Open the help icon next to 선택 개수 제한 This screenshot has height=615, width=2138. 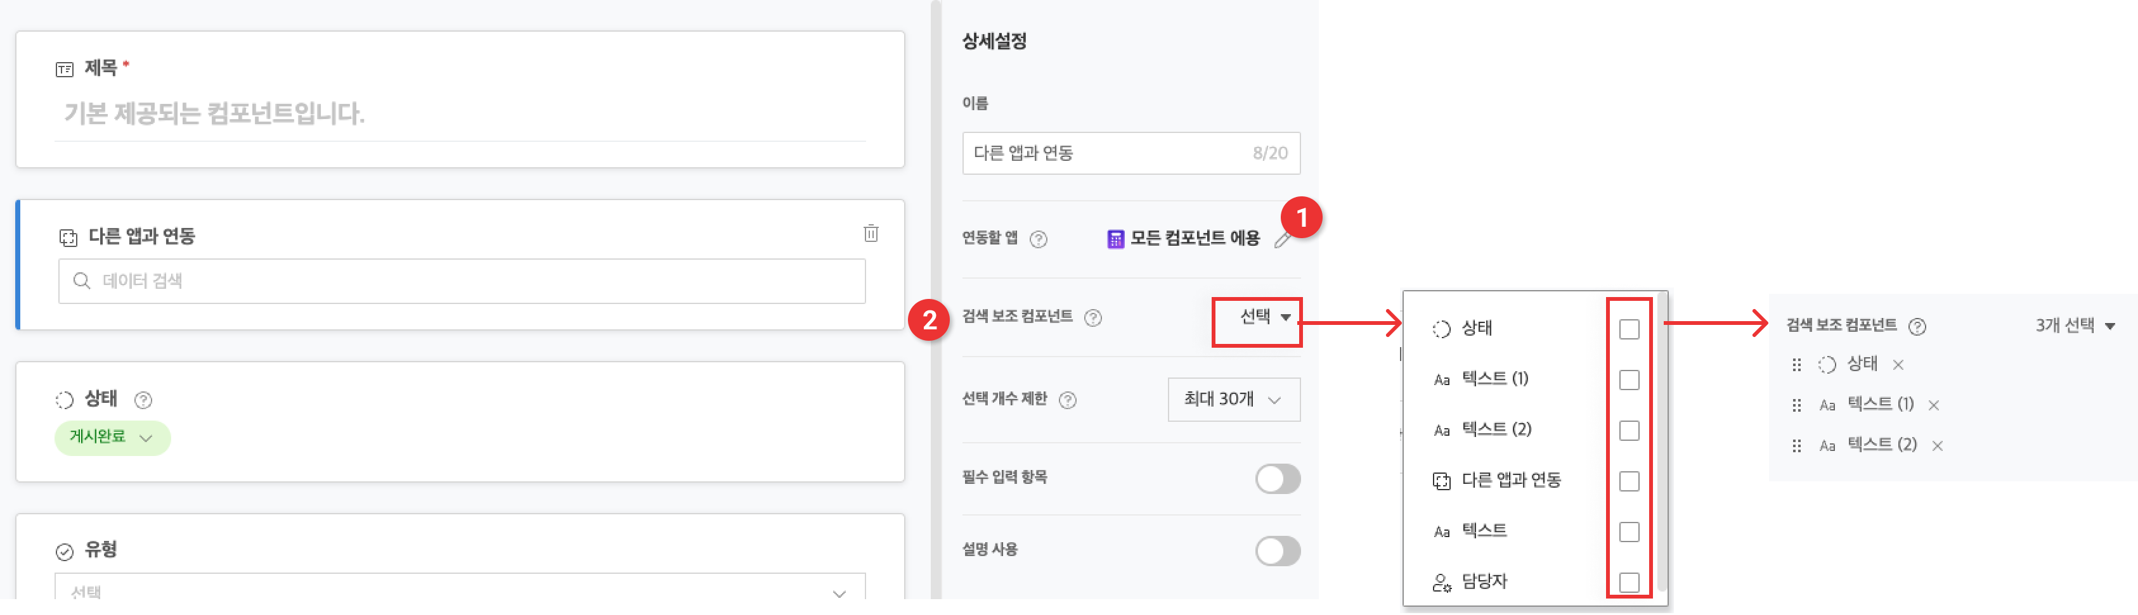pyautogui.click(x=1068, y=400)
